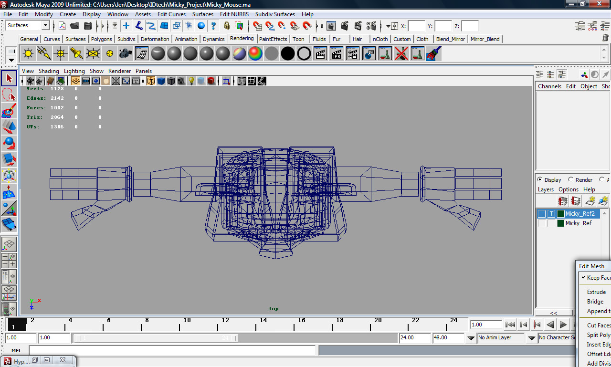
Task: Toggle visibility box of Micky_Ref layer
Action: (541, 223)
